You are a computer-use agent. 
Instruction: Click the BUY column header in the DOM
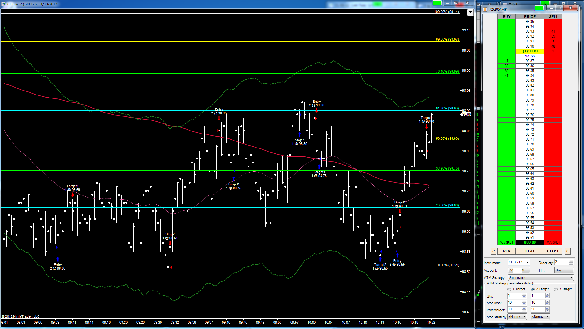[x=506, y=17]
